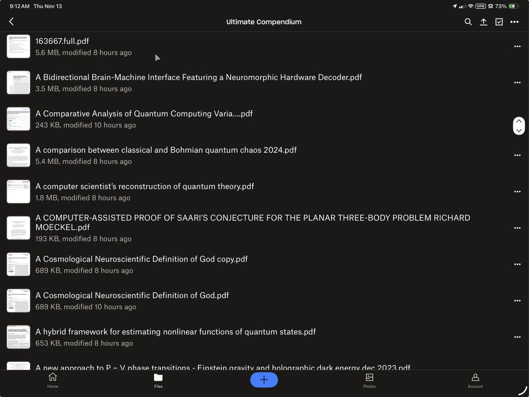Open more options for Cosmological Neuroscientific Definition of God.pdf

(517, 300)
